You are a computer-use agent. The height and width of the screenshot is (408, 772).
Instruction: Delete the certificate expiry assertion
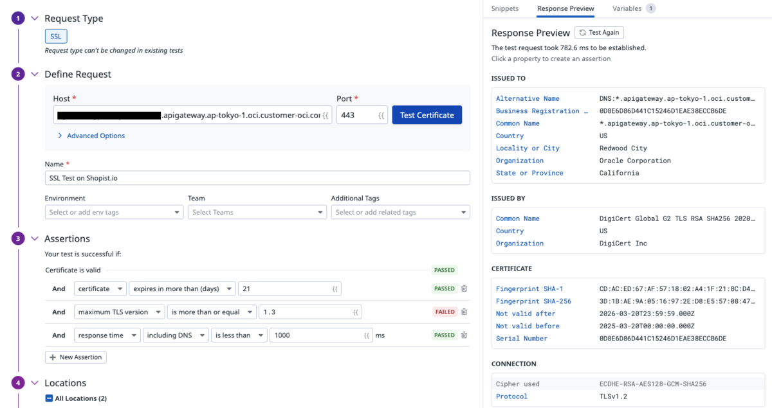point(464,288)
